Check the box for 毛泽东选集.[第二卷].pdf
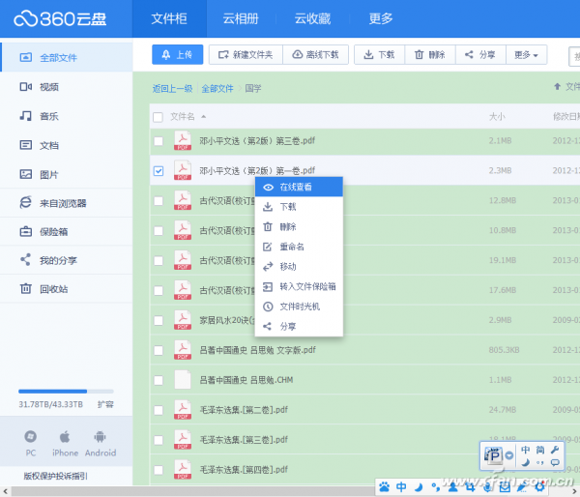 [x=159, y=410]
